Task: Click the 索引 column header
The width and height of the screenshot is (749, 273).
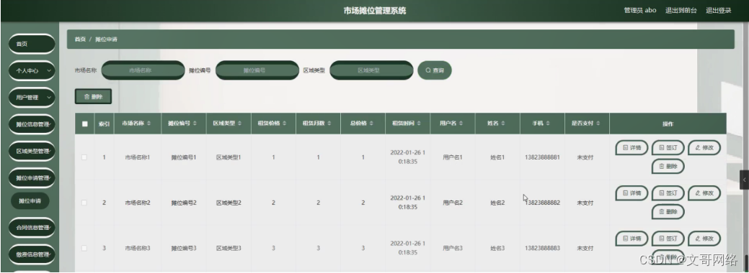Action: point(104,124)
